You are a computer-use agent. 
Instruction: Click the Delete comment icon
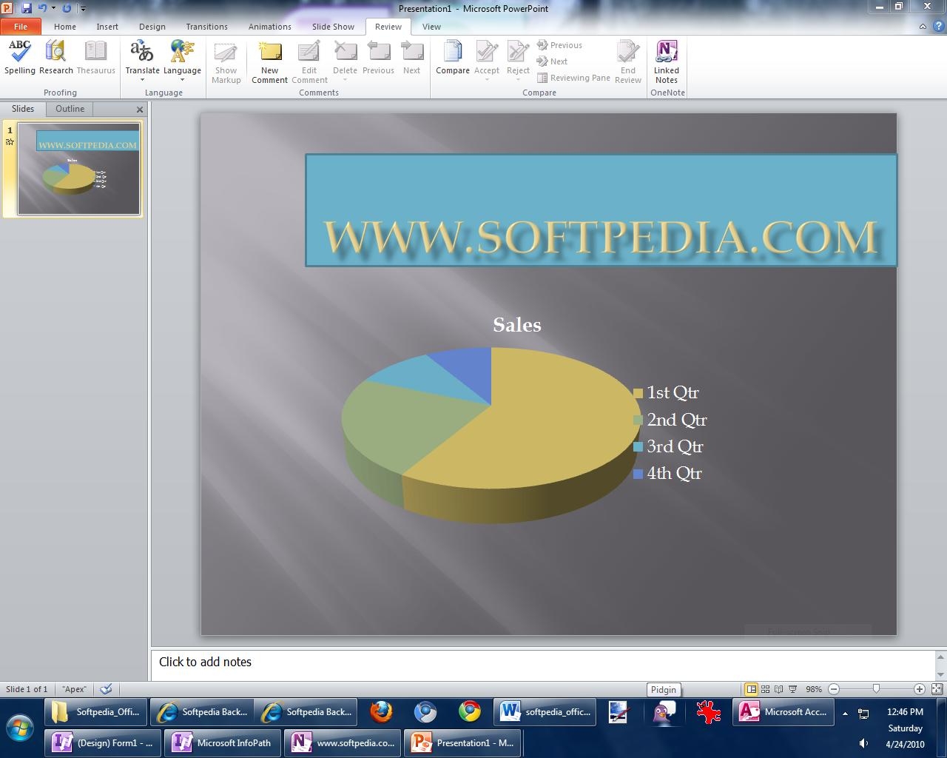pyautogui.click(x=345, y=52)
